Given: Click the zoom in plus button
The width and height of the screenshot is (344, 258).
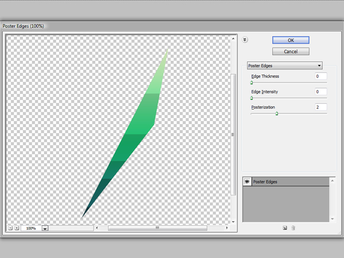Looking at the screenshot, I should 17,228.
